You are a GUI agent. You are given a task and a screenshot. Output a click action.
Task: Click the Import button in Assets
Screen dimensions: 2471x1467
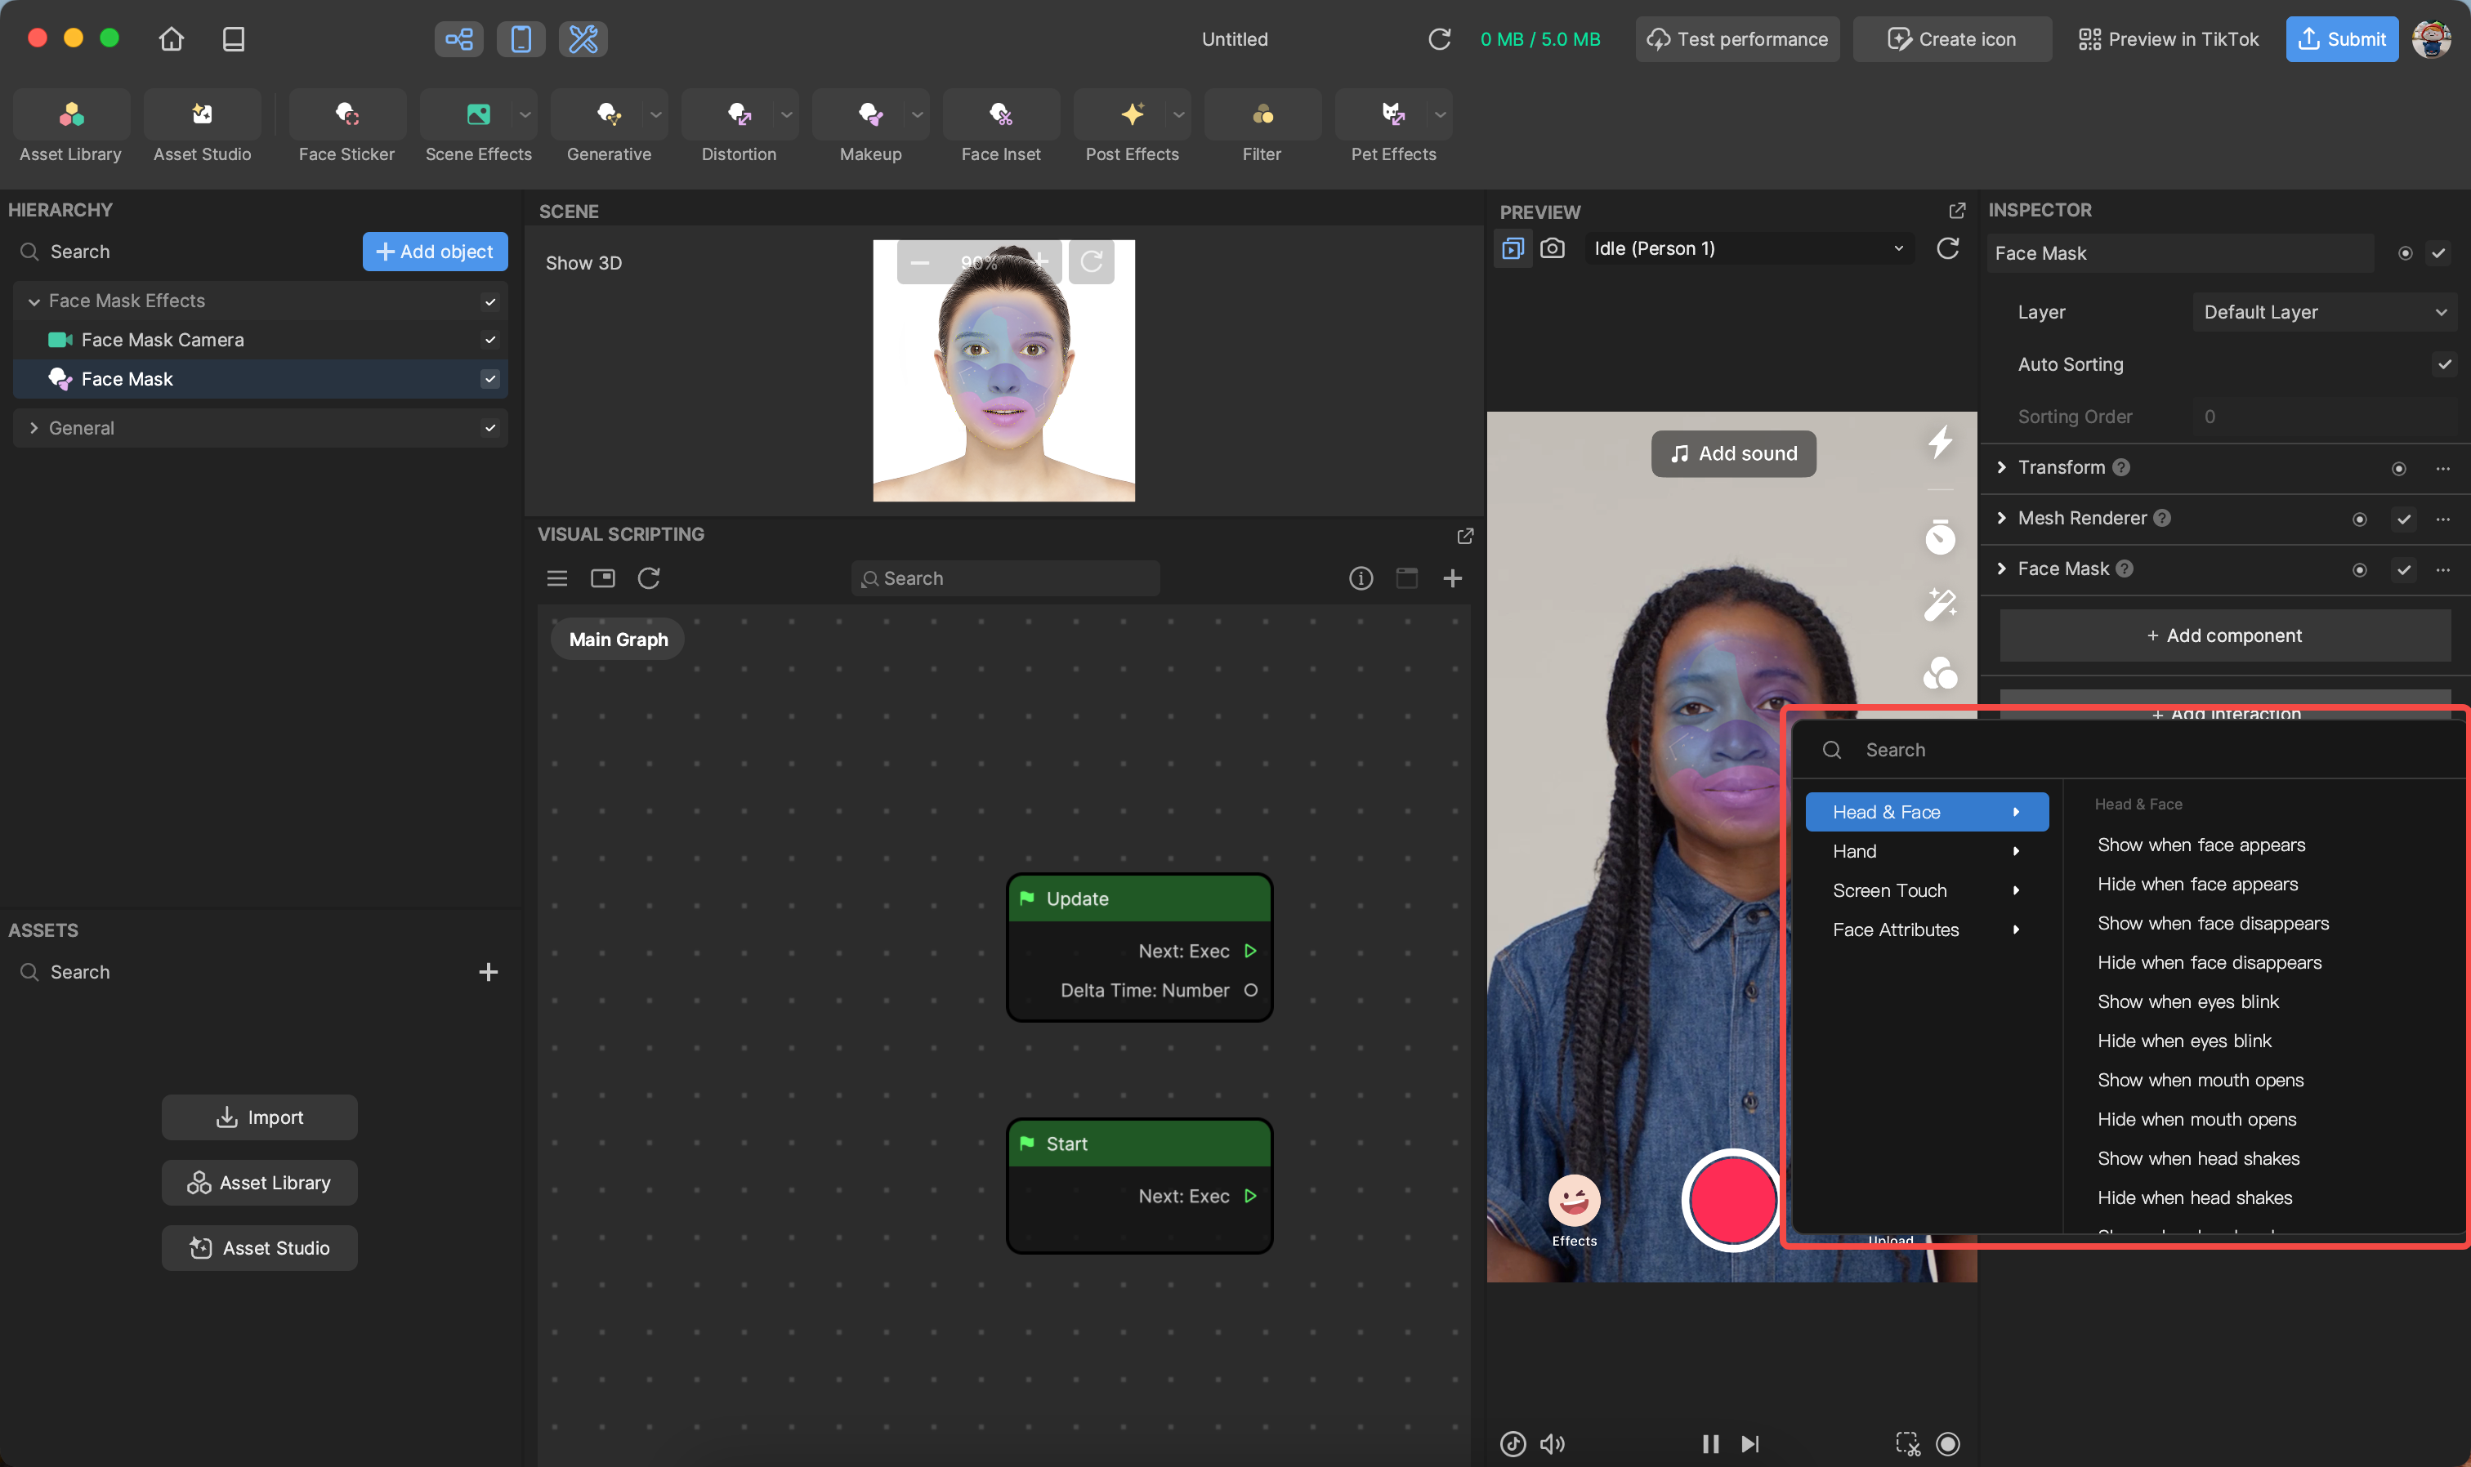pyautogui.click(x=260, y=1118)
